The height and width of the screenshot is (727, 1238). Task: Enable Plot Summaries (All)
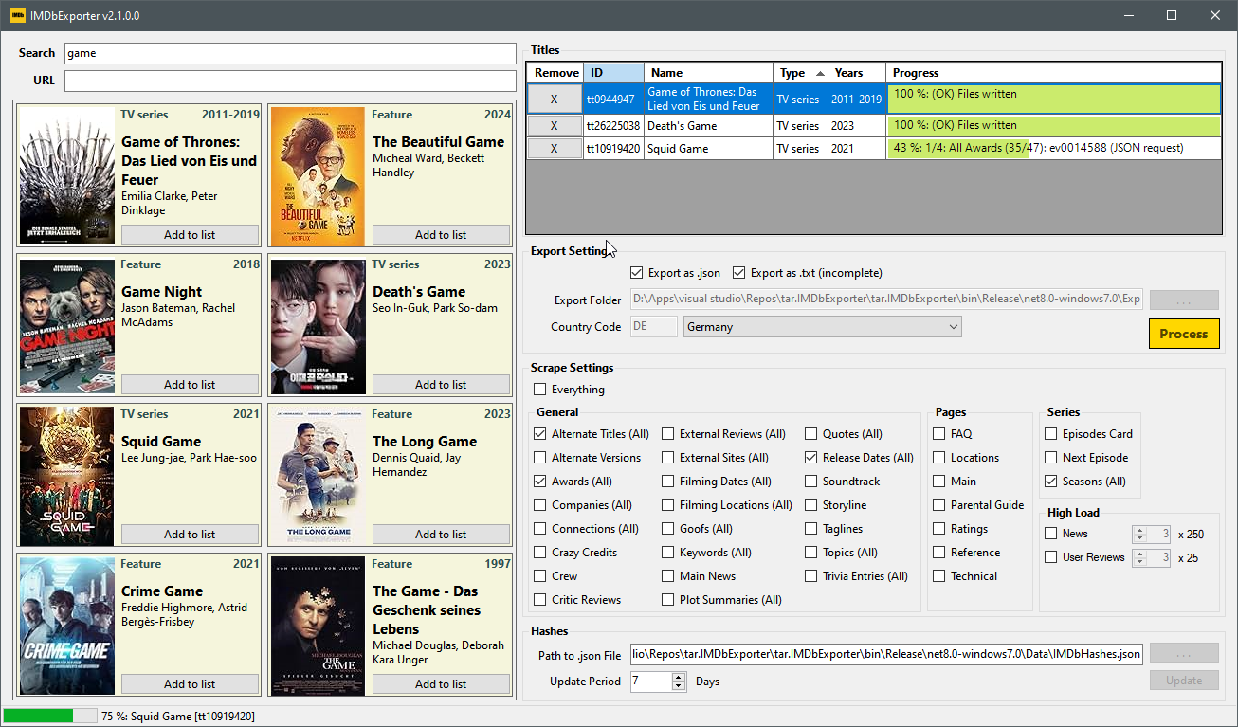click(667, 600)
